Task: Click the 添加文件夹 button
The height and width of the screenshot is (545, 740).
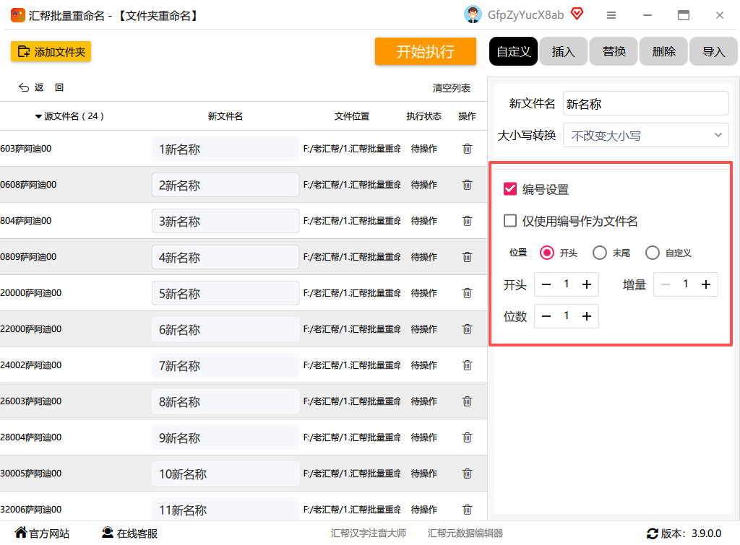Action: coord(51,51)
